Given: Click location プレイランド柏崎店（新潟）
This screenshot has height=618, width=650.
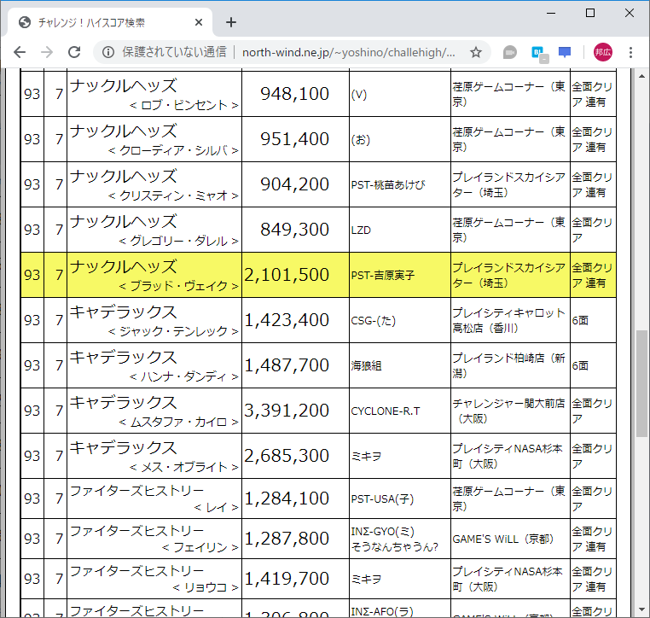Looking at the screenshot, I should click(509, 365).
